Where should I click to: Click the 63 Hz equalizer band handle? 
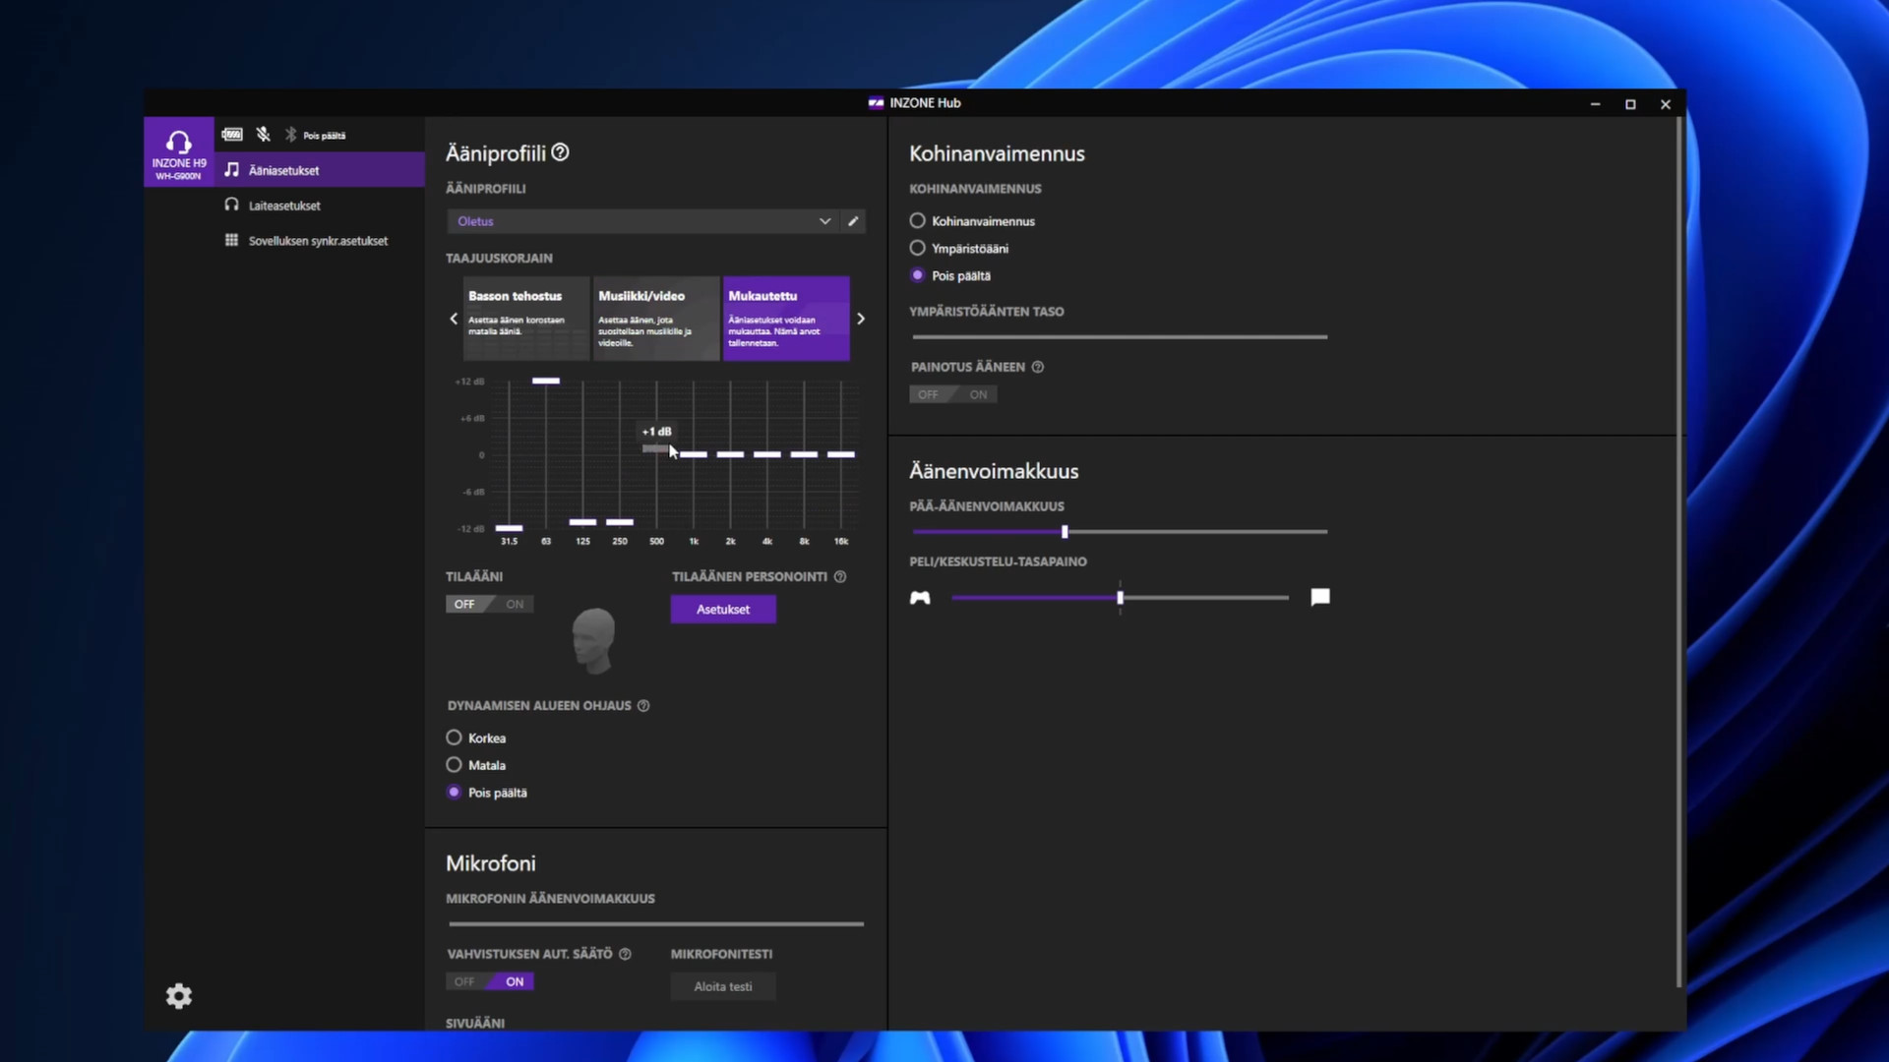click(546, 381)
